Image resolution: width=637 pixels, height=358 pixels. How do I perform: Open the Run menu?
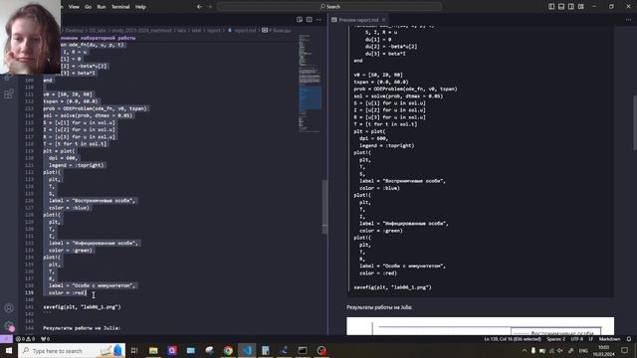point(102,7)
